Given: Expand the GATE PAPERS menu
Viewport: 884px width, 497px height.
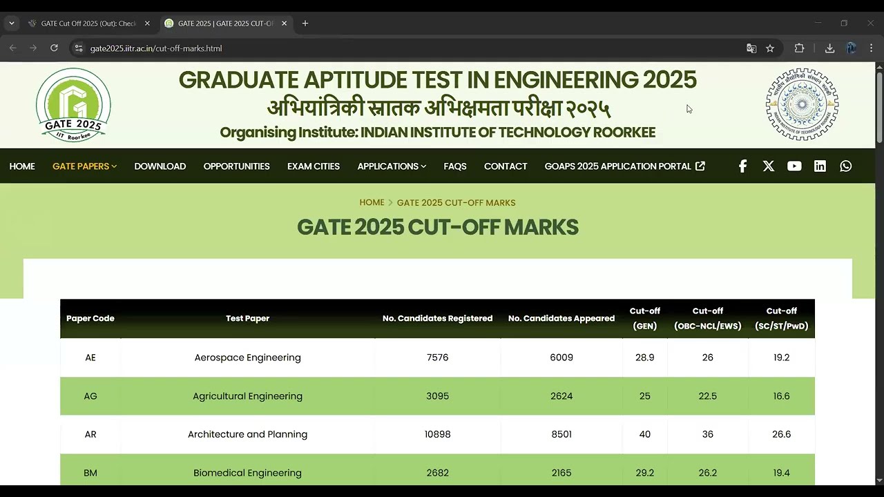Looking at the screenshot, I should click(x=84, y=166).
